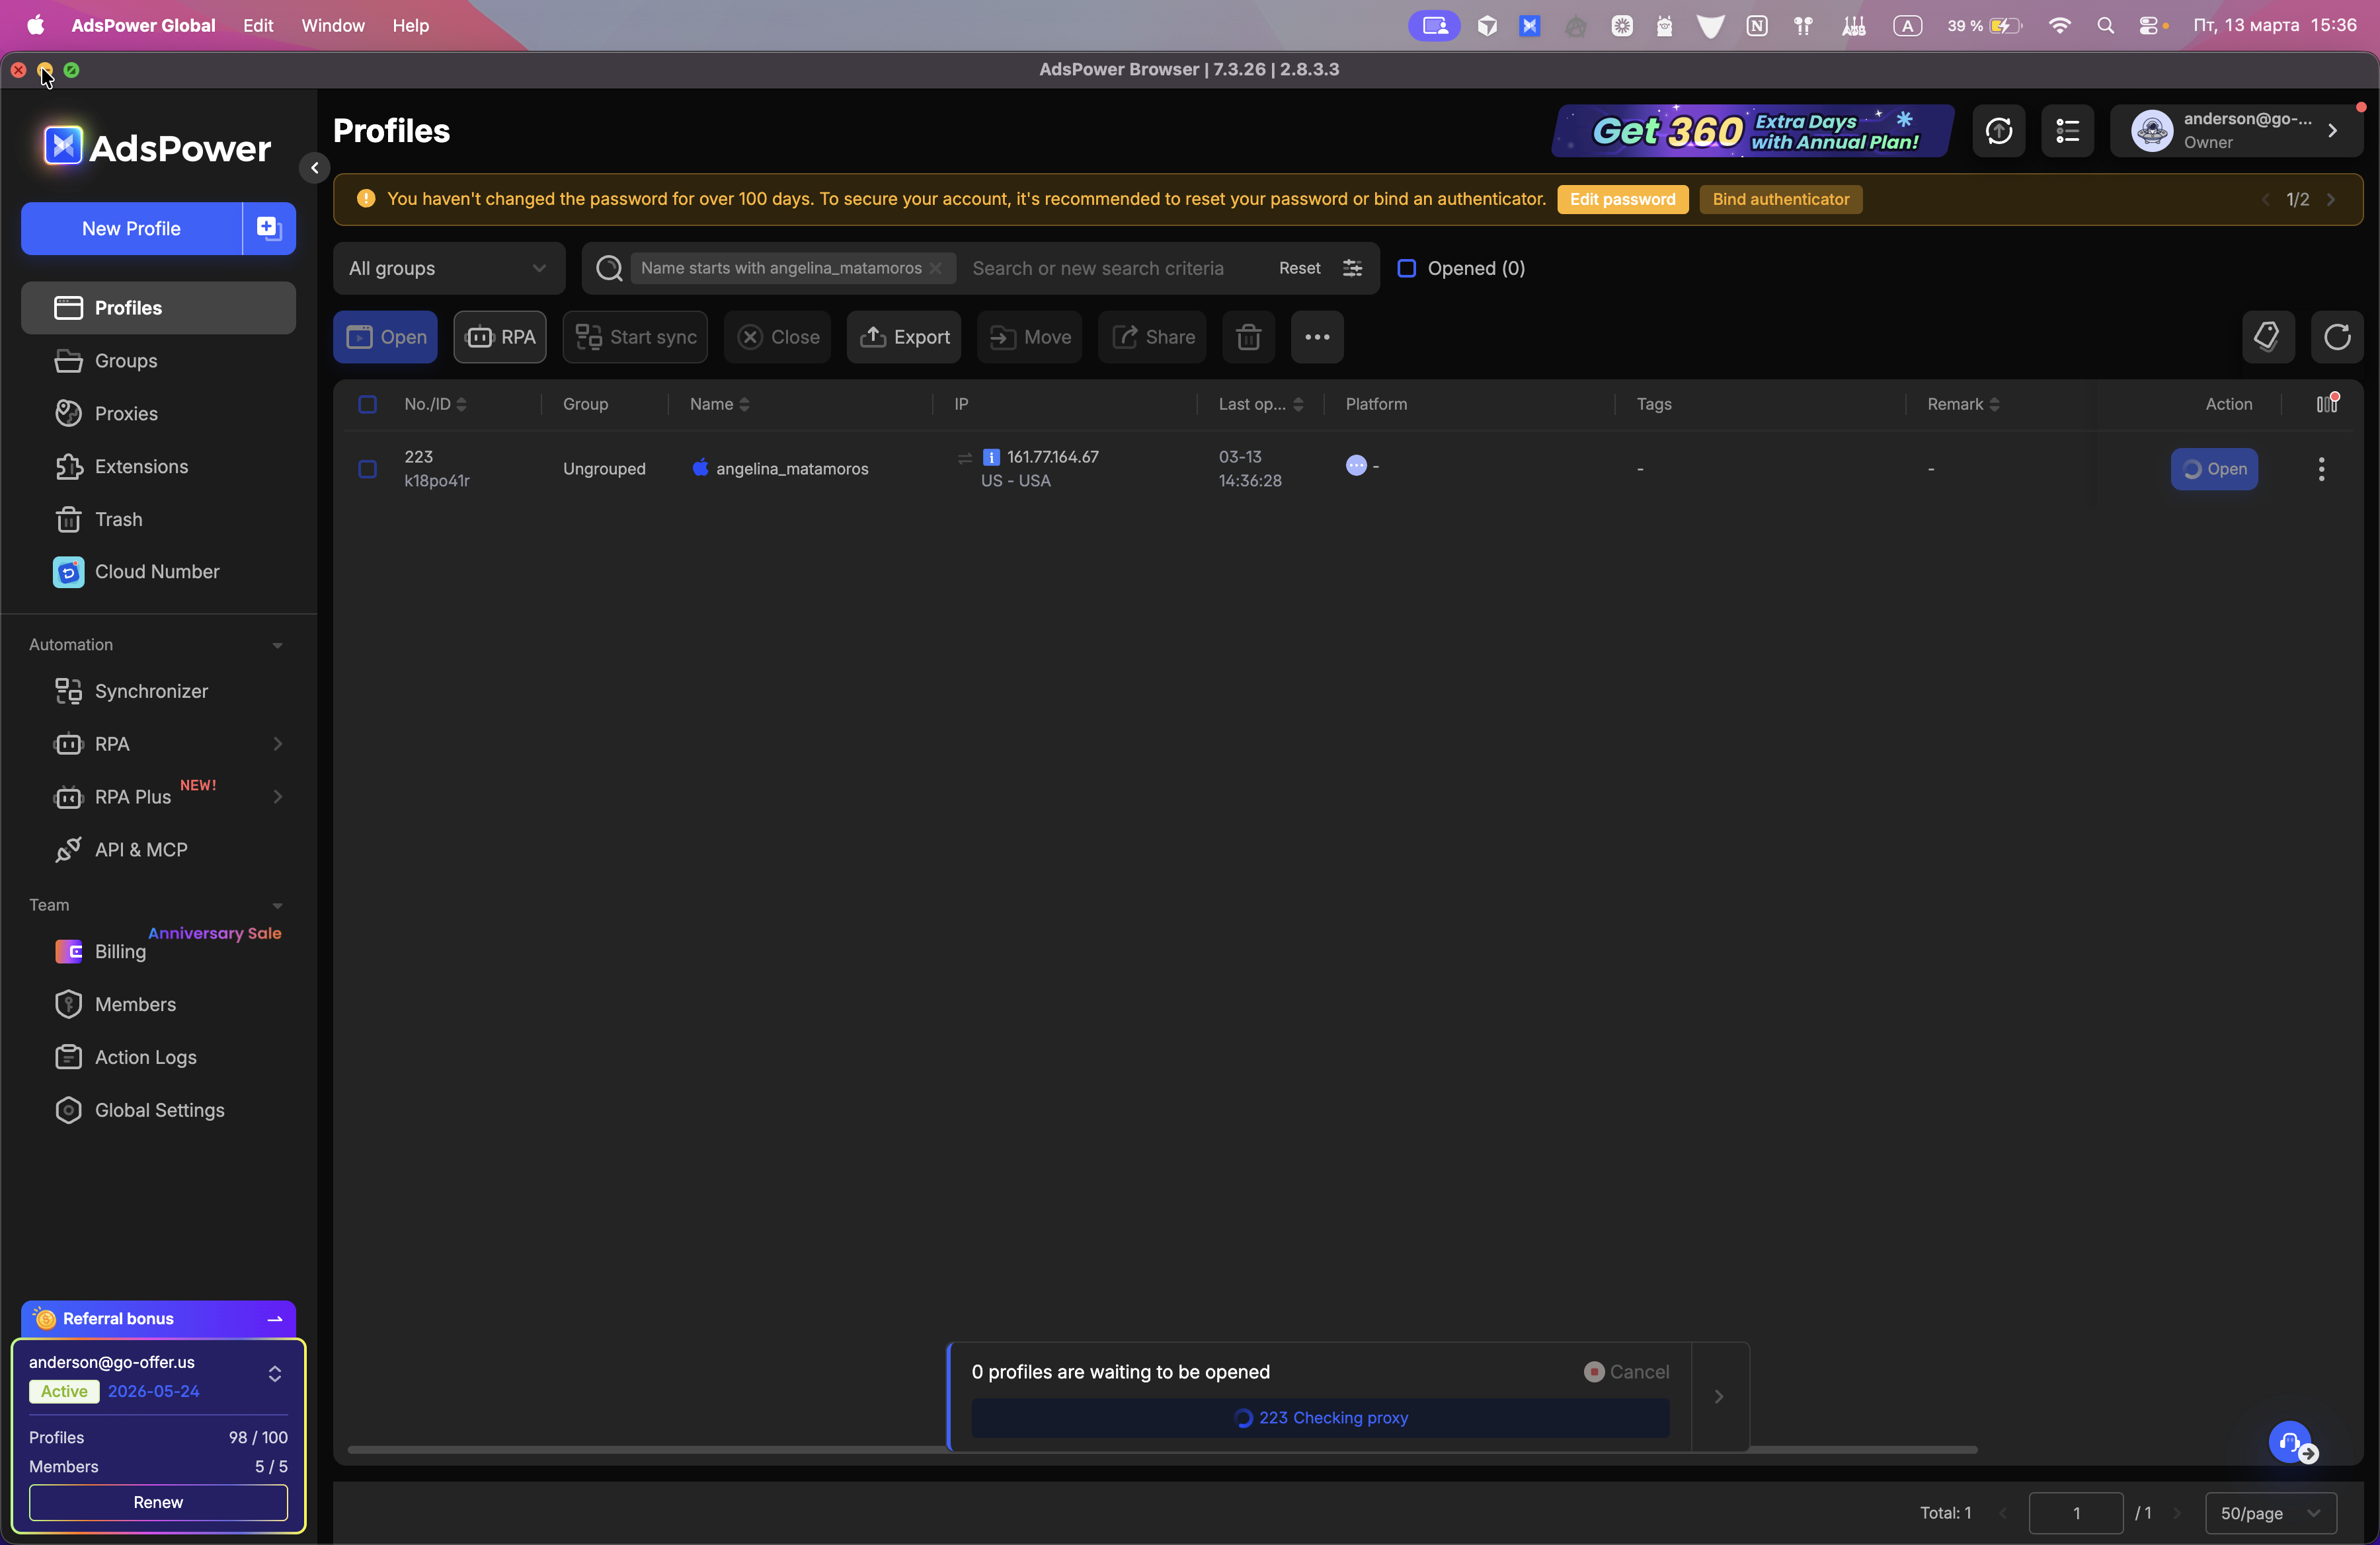Screen dimensions: 2380x1545
Task: Click the Renew subscription button
Action: pos(158,1502)
